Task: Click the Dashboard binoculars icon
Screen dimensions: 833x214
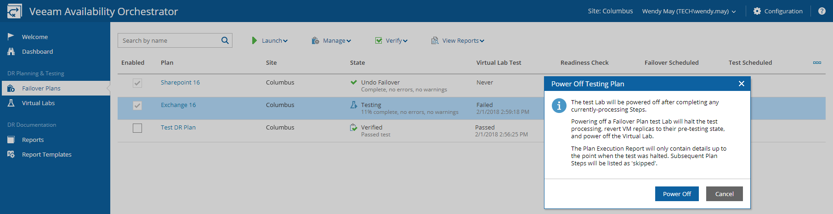Action: pos(11,51)
